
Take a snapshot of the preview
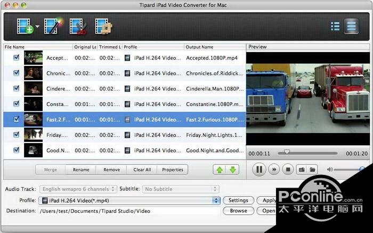(302, 170)
